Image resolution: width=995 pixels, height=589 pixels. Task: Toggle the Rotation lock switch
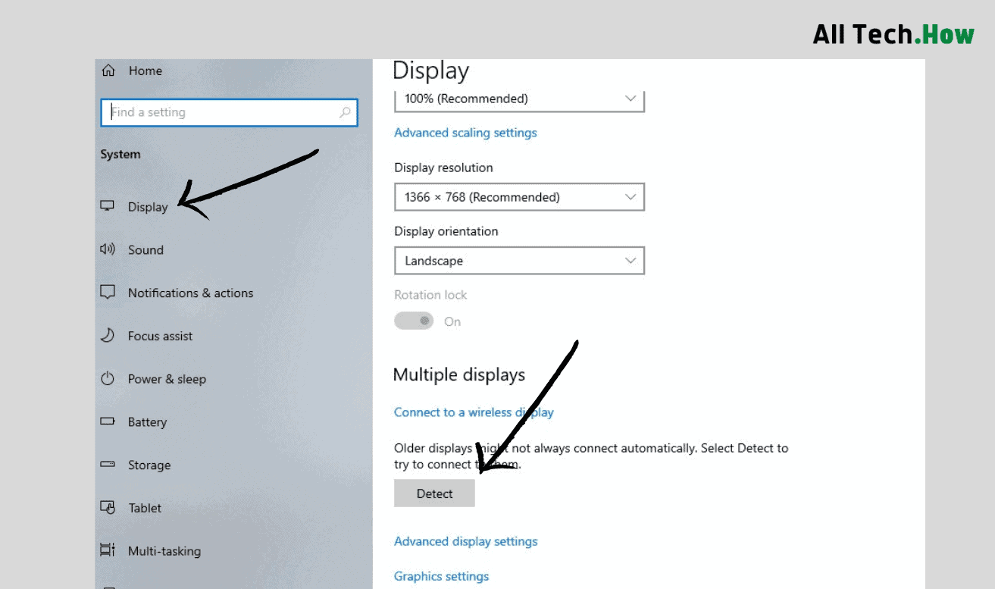click(414, 321)
